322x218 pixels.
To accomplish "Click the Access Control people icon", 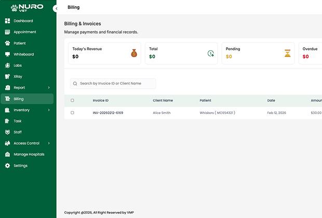I will coord(7,143).
